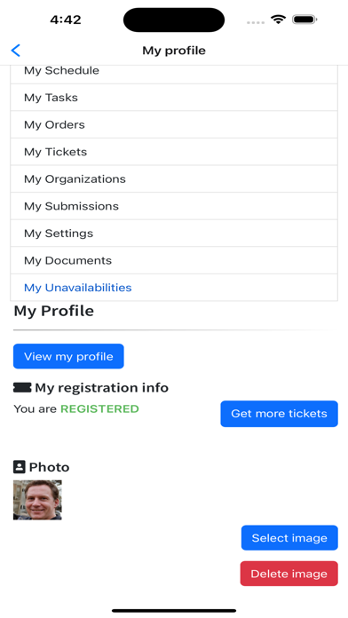The width and height of the screenshot is (348, 618).
Task: Click Get more tickets button
Action: pyautogui.click(x=279, y=414)
